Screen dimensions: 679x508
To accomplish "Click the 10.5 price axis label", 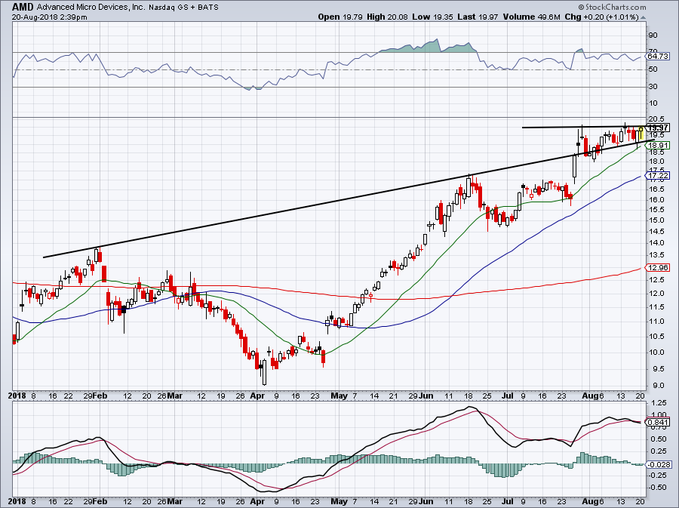I will point(656,337).
